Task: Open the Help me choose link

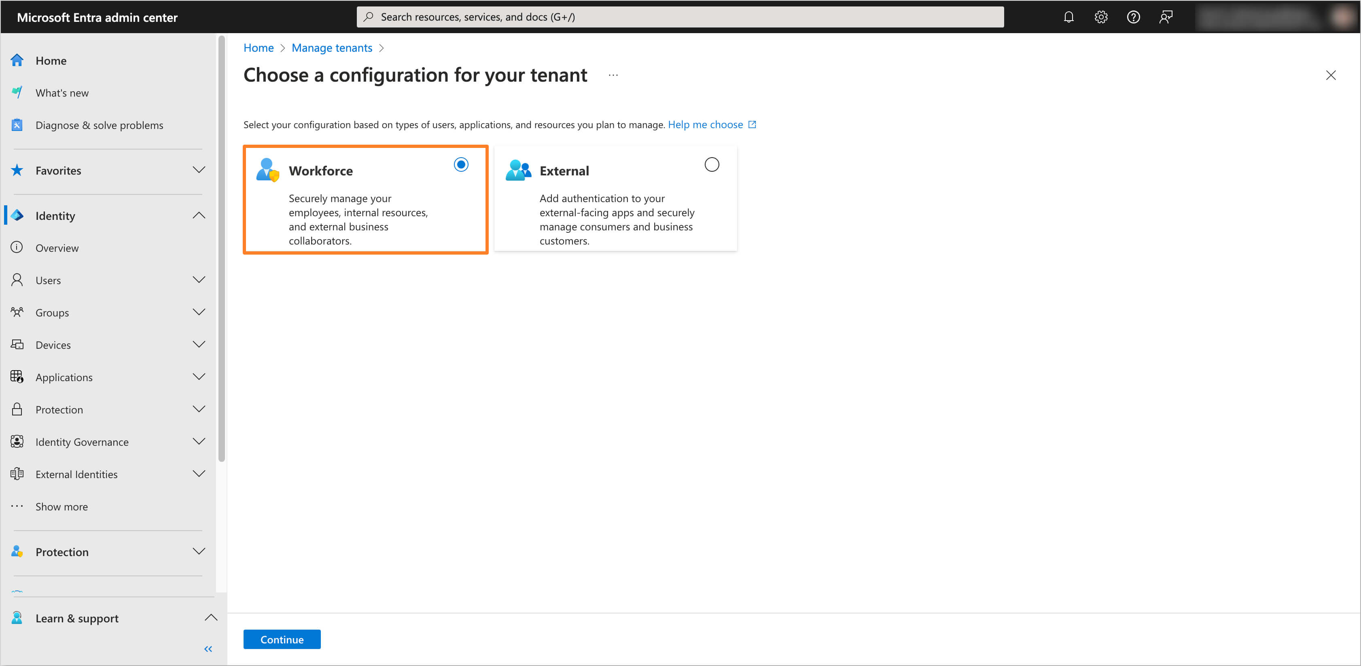Action: click(707, 124)
